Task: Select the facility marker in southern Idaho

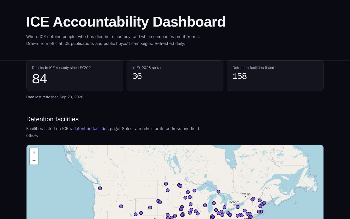Action: coord(121,206)
